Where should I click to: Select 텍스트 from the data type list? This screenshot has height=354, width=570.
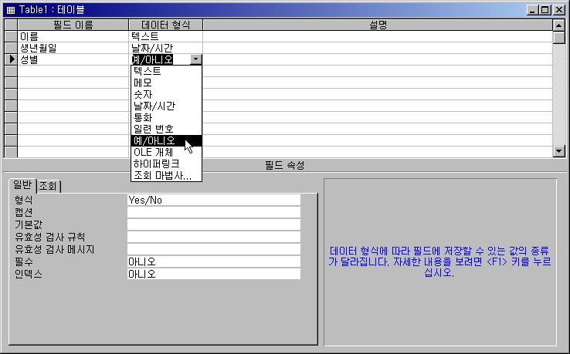(x=166, y=70)
